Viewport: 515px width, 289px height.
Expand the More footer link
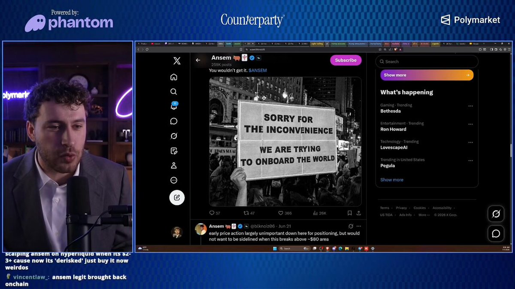click(x=423, y=215)
